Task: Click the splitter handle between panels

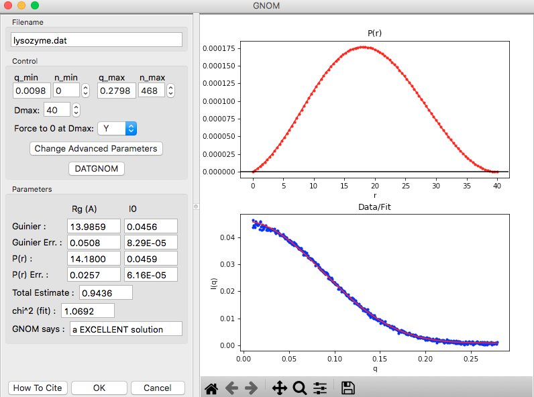Action: tap(196, 207)
